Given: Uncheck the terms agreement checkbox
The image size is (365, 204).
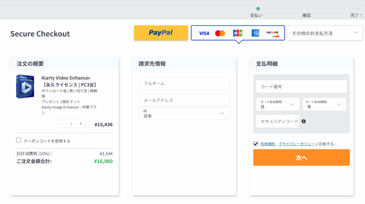Looking at the screenshot, I should point(256,144).
